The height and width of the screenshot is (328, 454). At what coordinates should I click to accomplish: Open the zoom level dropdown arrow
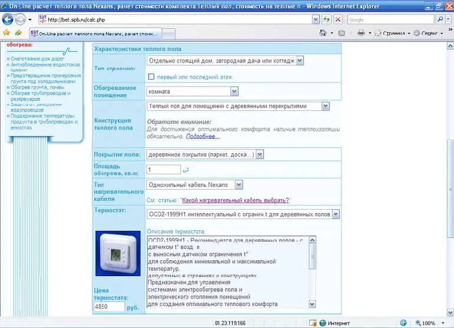click(x=443, y=323)
